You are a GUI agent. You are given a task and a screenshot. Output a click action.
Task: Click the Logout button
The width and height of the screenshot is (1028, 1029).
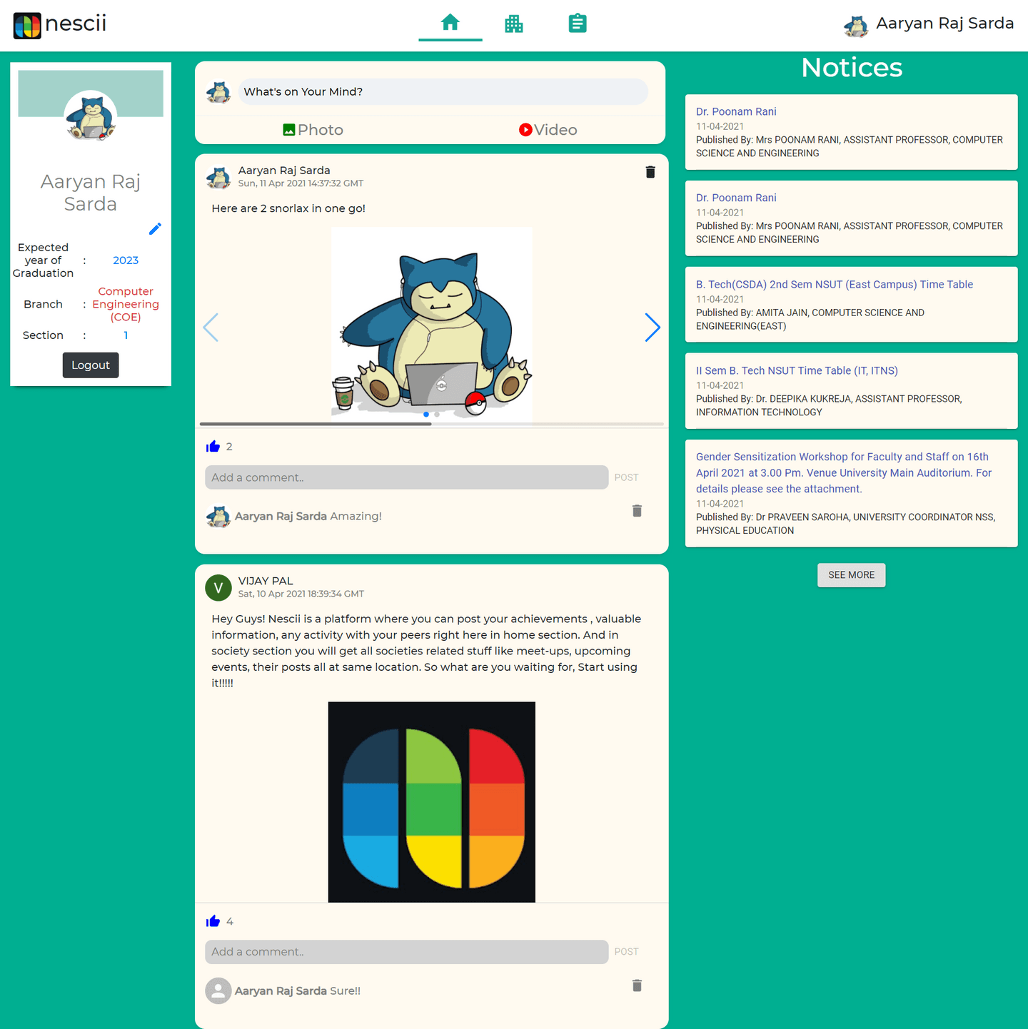coord(91,365)
